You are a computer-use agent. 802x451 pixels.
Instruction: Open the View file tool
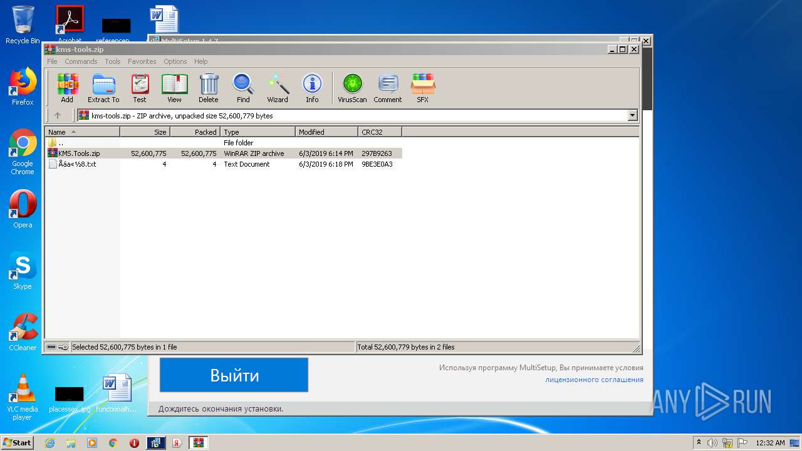coord(174,88)
